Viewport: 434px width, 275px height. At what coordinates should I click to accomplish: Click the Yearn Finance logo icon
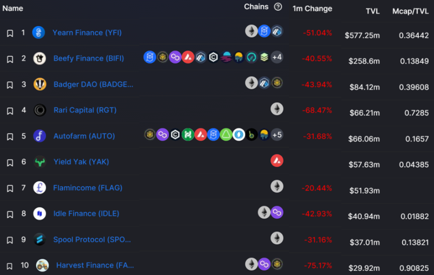pyautogui.click(x=38, y=33)
